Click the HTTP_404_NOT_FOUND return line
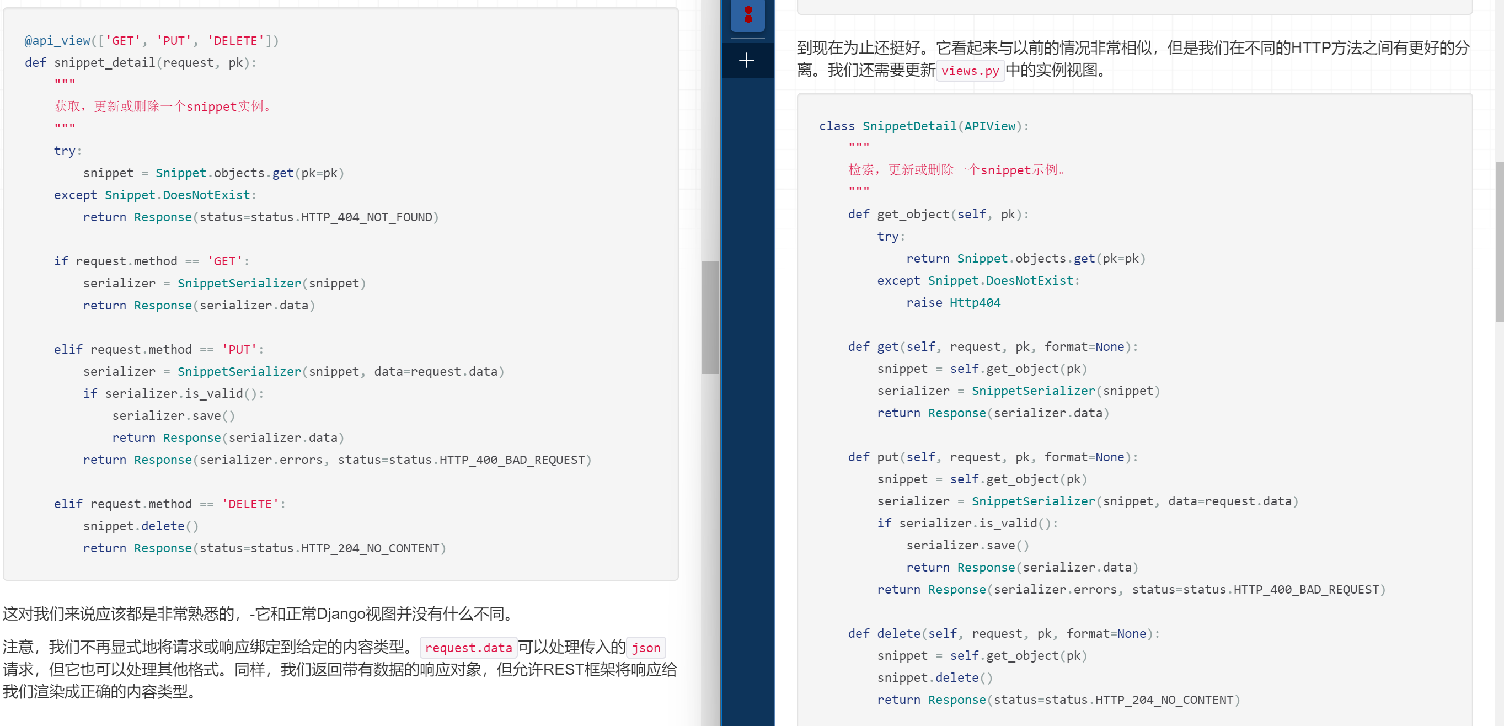This screenshot has height=726, width=1504. pyautogui.click(x=260, y=217)
